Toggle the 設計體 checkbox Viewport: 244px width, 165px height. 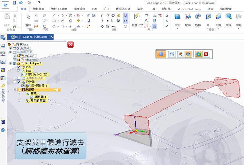point(19,82)
